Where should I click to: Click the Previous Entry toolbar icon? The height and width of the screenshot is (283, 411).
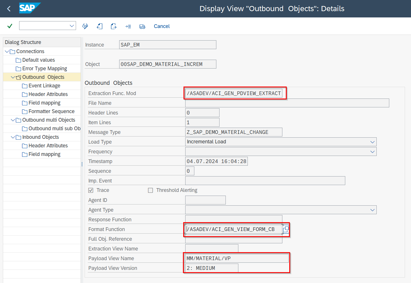coord(99,26)
